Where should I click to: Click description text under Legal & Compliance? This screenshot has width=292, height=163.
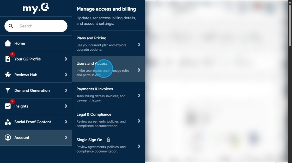tap(101, 124)
